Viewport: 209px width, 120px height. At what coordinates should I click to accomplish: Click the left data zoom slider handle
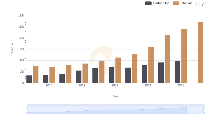pyautogui.click(x=27, y=110)
